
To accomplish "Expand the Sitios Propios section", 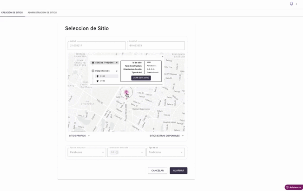I will [x=79, y=136].
